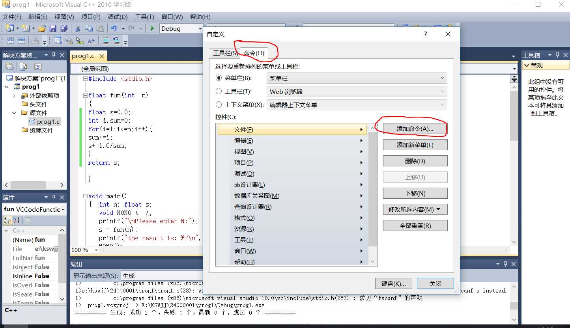Click the Comment Out Selected Lines icon
570x328 pixels.
(x=105, y=41)
